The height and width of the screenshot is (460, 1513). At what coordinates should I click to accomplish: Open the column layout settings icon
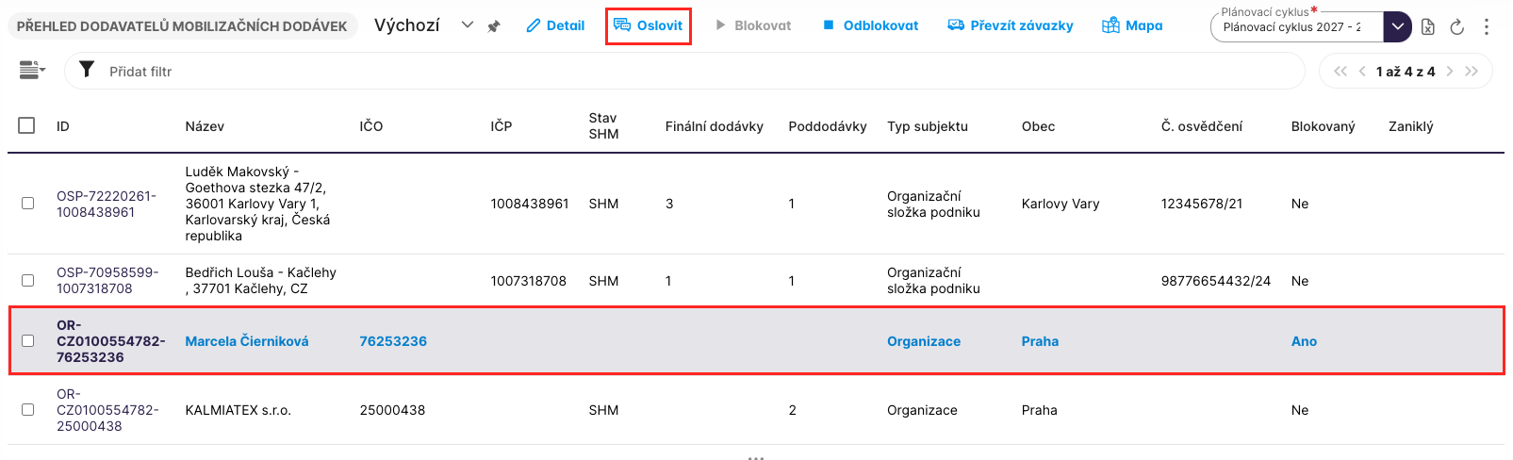[31, 70]
